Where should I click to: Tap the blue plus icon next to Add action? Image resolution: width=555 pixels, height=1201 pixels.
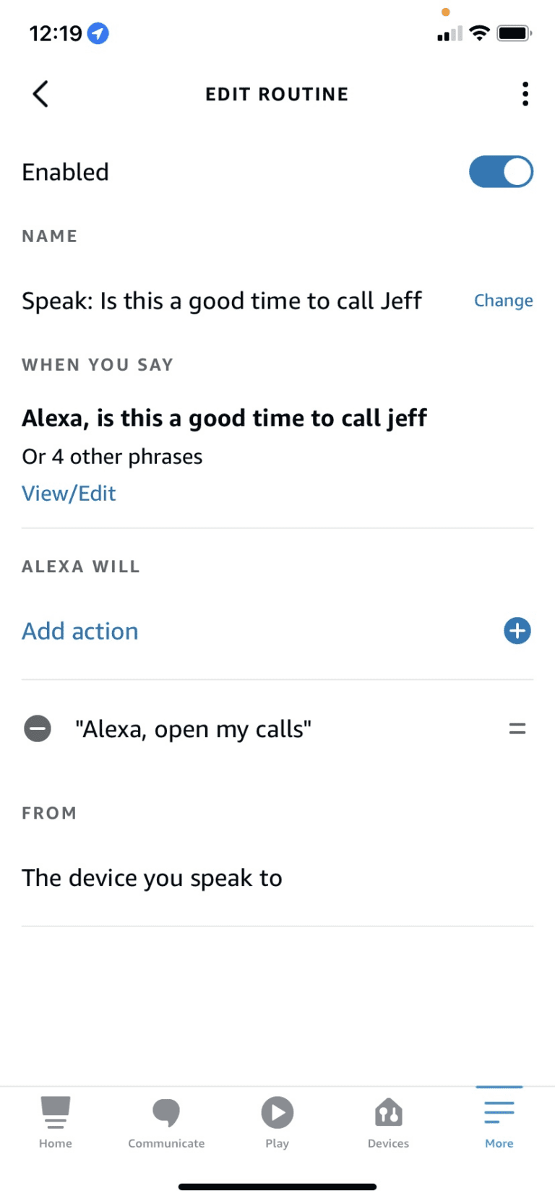tap(517, 631)
